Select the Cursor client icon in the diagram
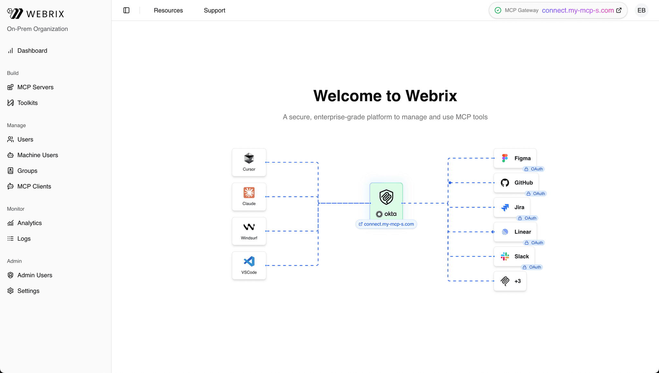The image size is (659, 373). [249, 158]
